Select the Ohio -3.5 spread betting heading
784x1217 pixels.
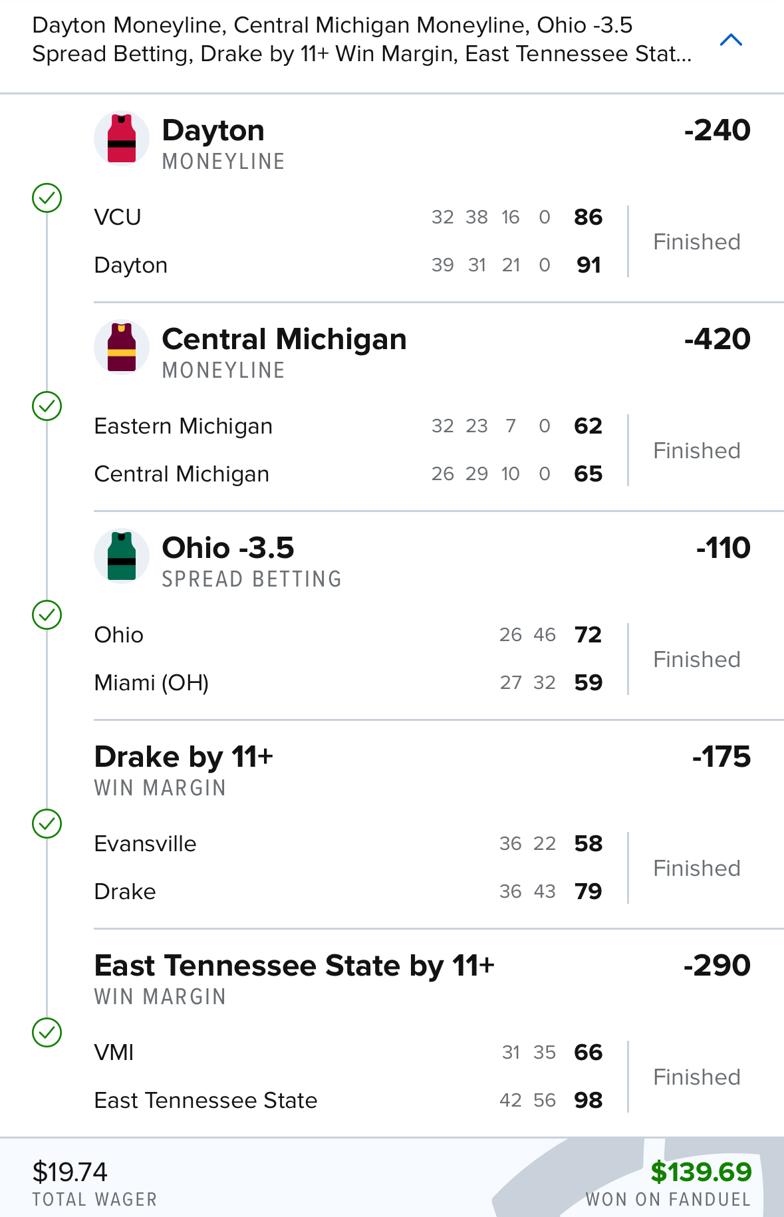tap(228, 548)
